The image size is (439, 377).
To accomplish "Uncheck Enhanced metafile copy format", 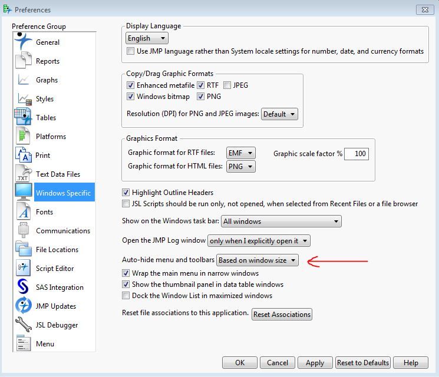I will coord(130,85).
